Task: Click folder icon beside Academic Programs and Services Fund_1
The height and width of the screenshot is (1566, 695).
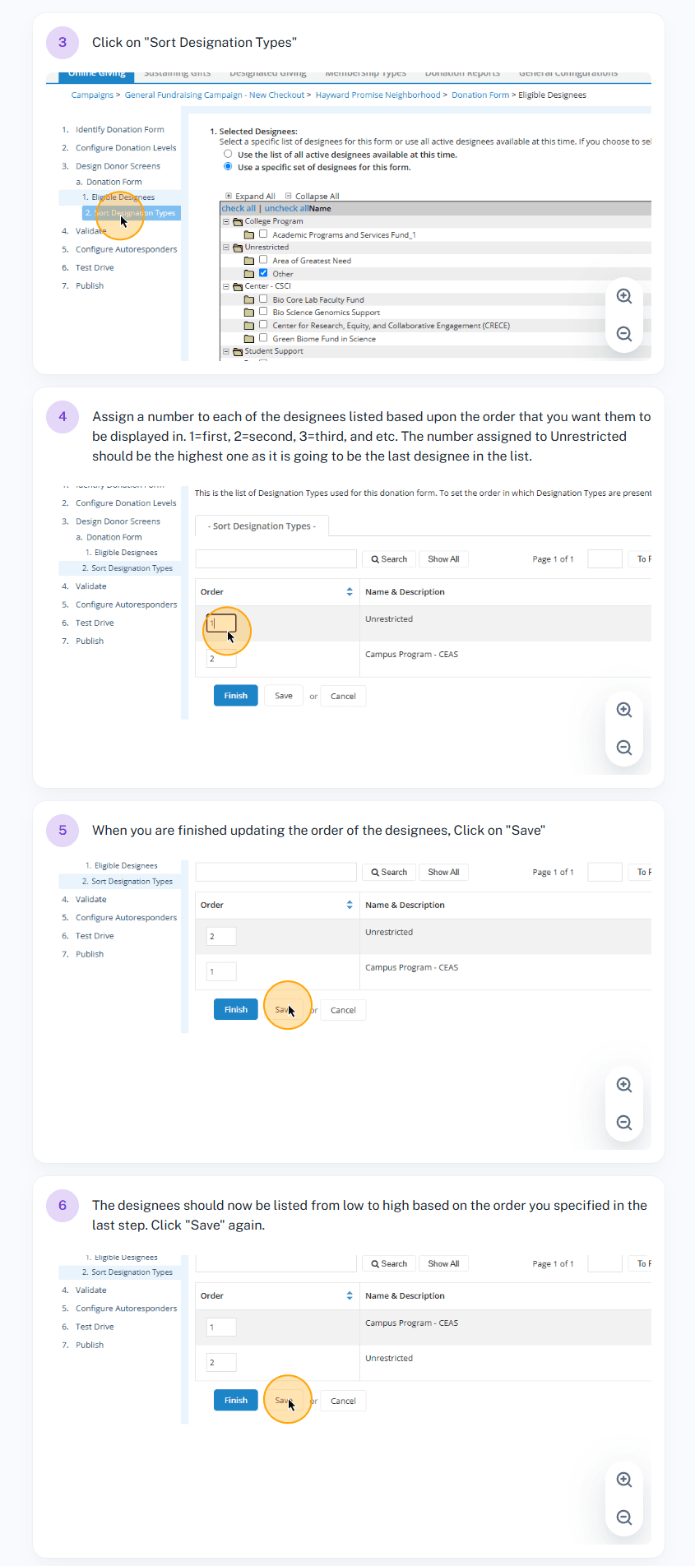Action: [249, 234]
